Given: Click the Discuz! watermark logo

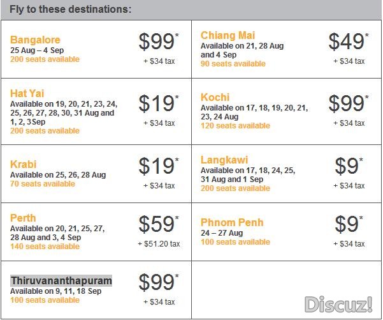Looking at the screenshot, I should pyautogui.click(x=338, y=304).
